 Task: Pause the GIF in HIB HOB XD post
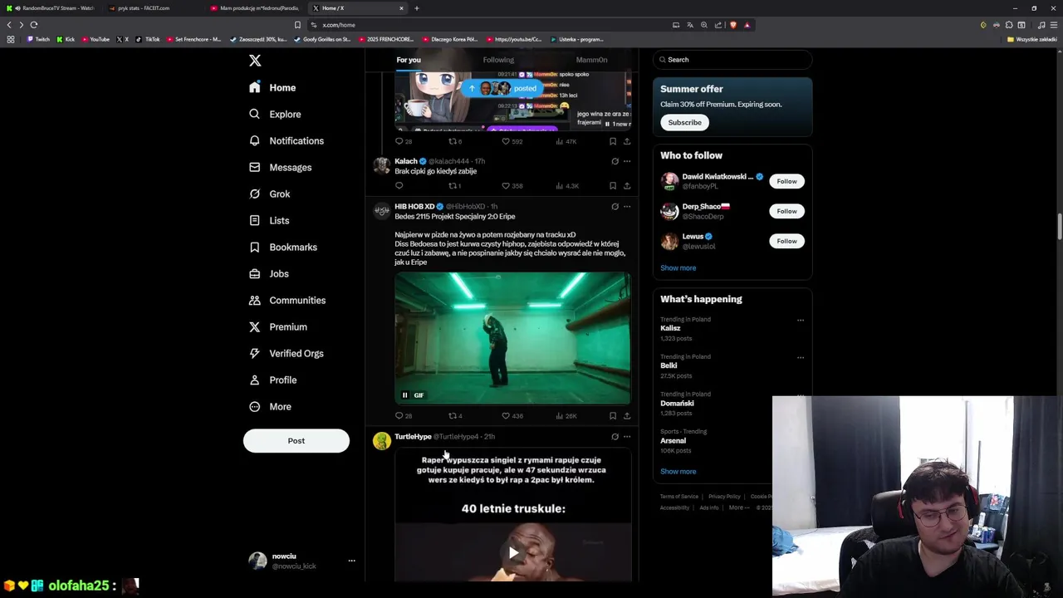[405, 395]
